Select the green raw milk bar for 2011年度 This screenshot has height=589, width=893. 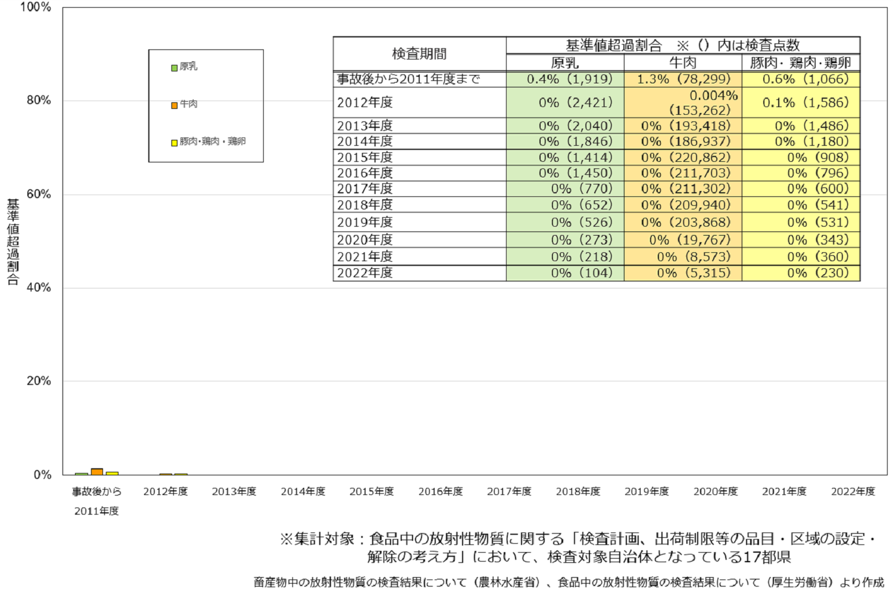pyautogui.click(x=82, y=474)
